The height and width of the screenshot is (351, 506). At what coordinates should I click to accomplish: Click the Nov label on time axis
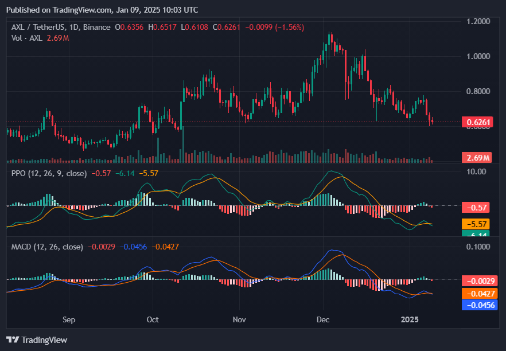click(x=239, y=319)
